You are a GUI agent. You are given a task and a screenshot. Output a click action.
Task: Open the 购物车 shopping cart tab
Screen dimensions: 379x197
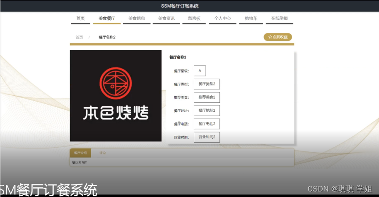point(251,19)
